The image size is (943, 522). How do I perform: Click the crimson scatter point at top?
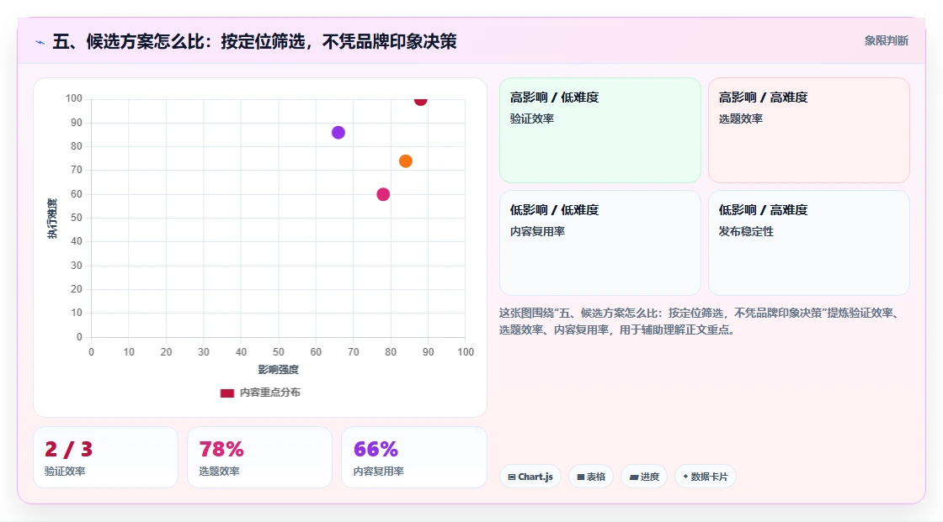(420, 100)
